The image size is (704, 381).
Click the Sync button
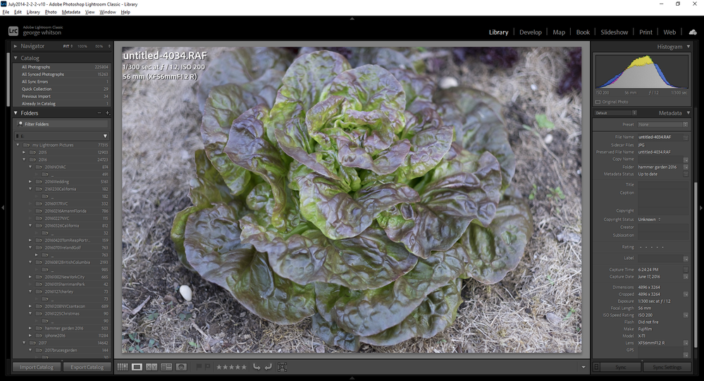pos(620,367)
